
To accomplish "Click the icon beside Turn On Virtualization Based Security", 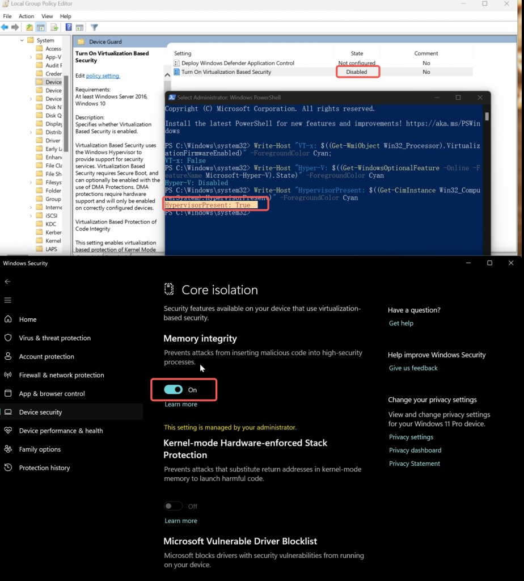I will coord(176,72).
